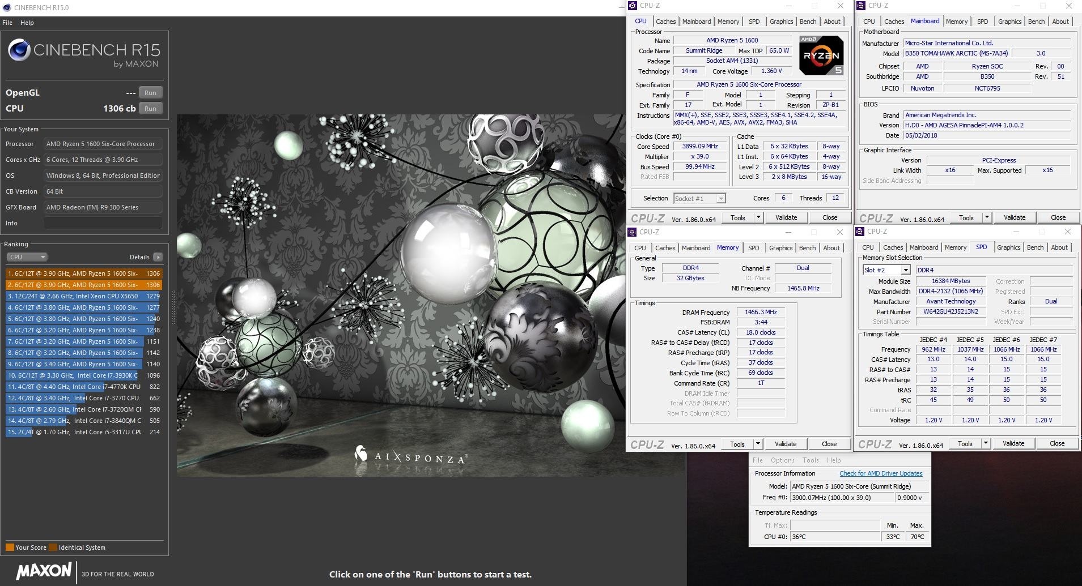
Task: Click the AIXSPONZA logo in render view
Action: [411, 455]
